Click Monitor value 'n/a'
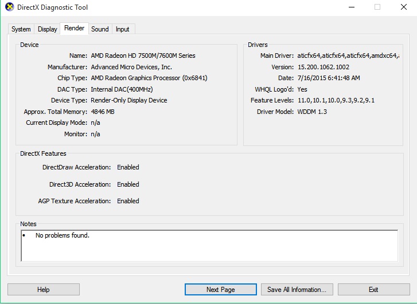The height and width of the screenshot is (304, 417). pos(95,134)
